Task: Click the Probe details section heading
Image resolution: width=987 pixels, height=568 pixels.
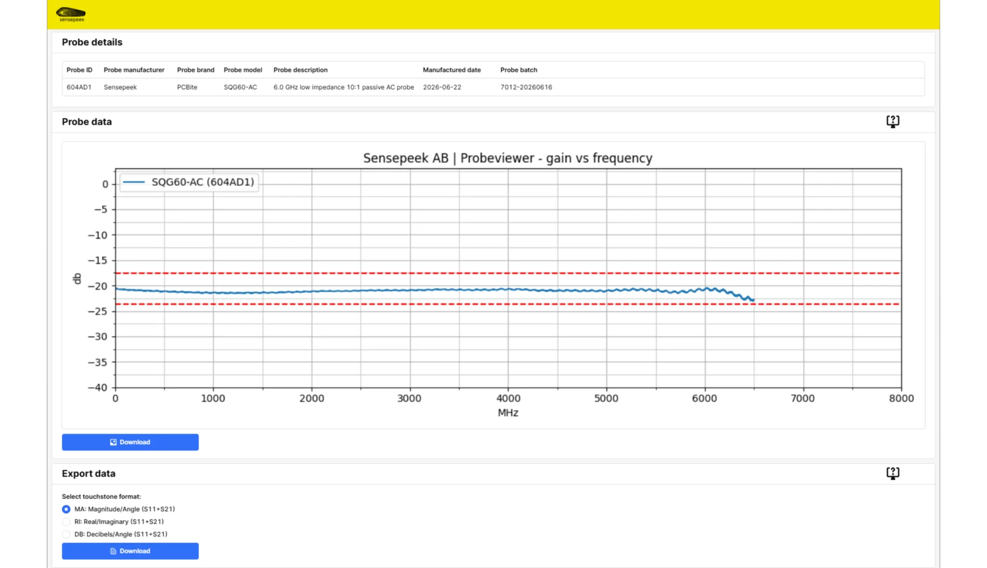Action: (x=92, y=42)
